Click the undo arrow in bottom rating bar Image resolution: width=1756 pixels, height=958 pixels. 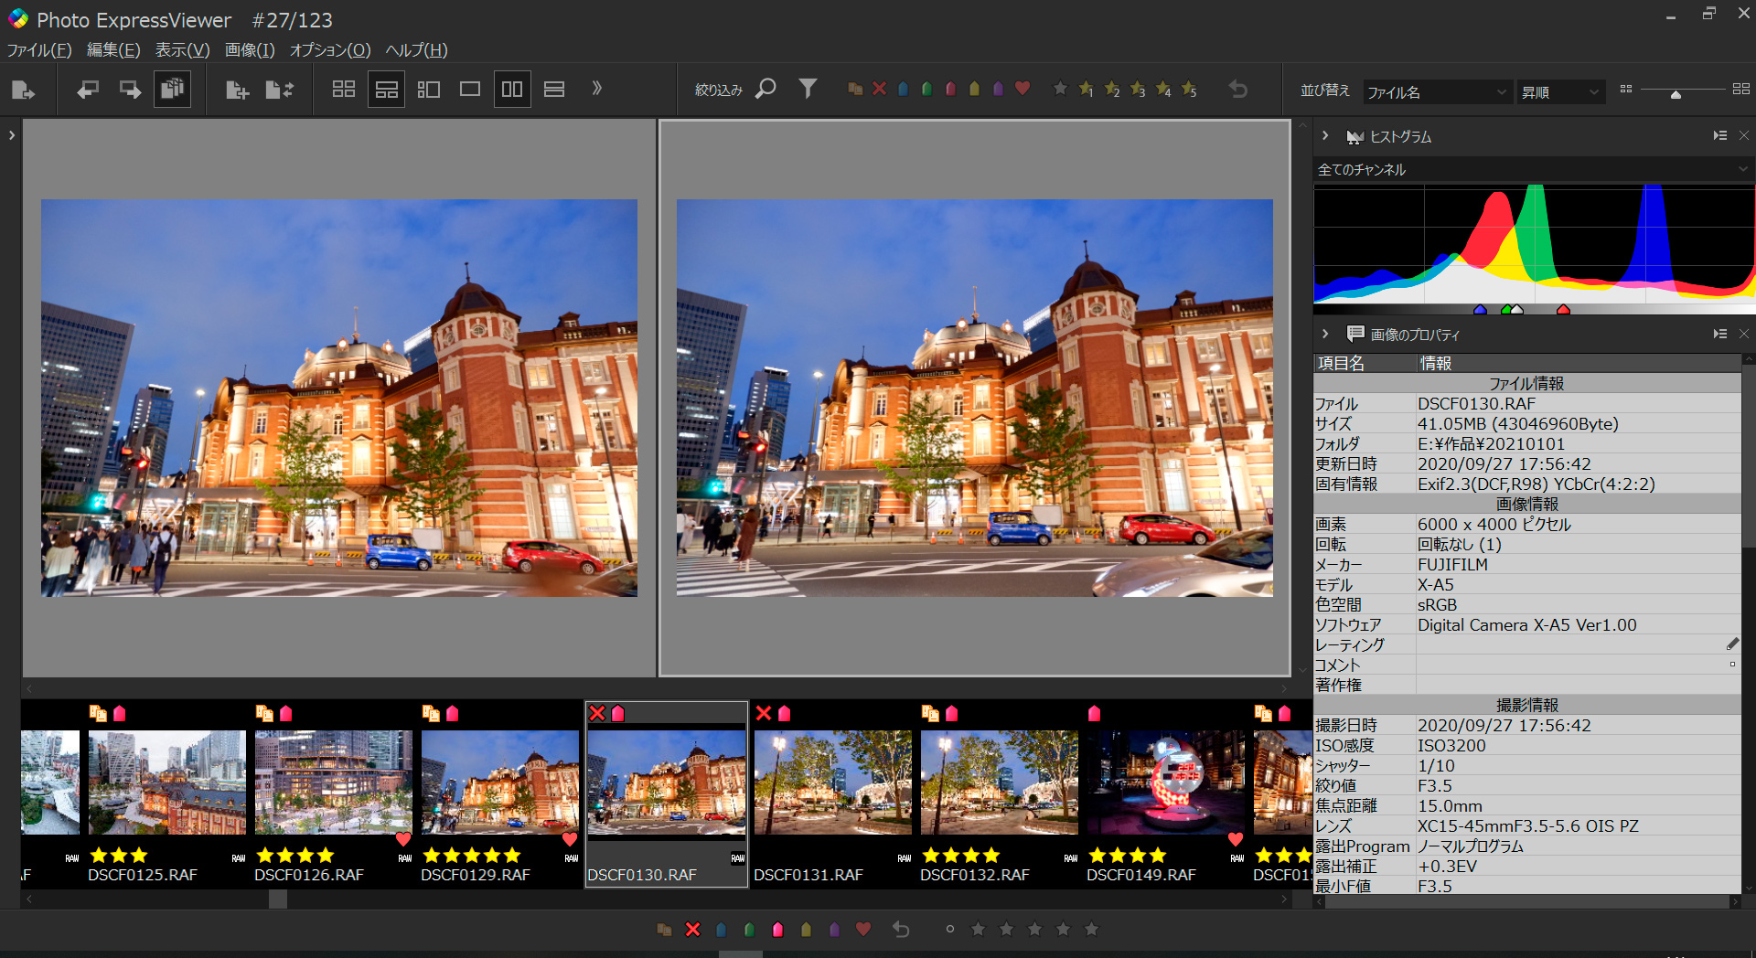click(x=901, y=929)
